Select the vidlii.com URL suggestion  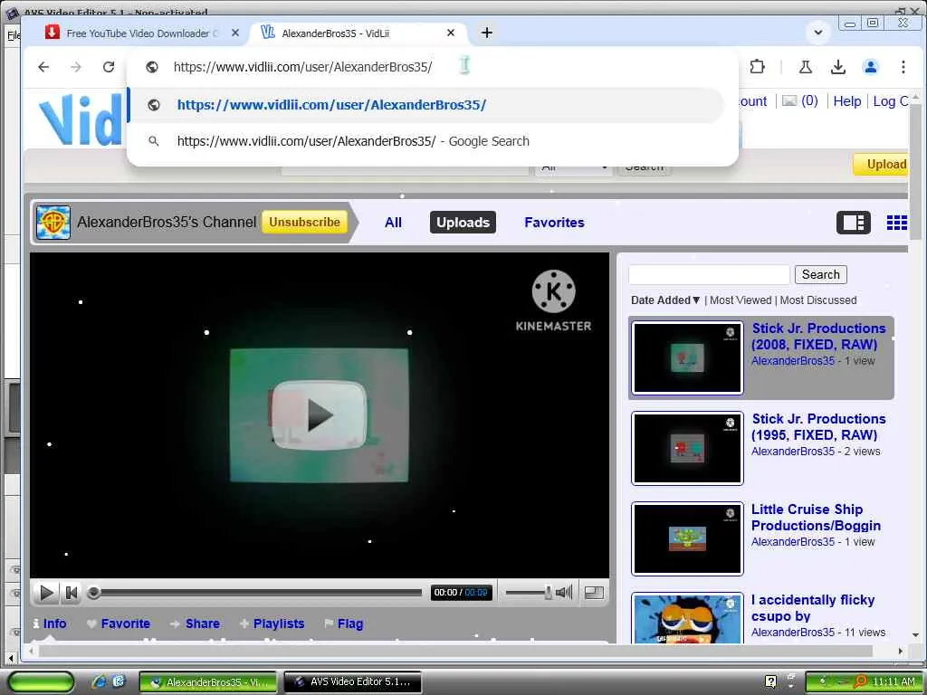click(x=425, y=105)
